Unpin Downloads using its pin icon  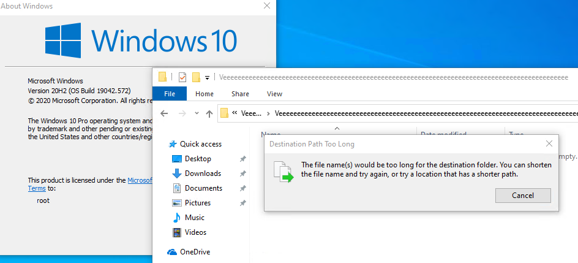242,173
